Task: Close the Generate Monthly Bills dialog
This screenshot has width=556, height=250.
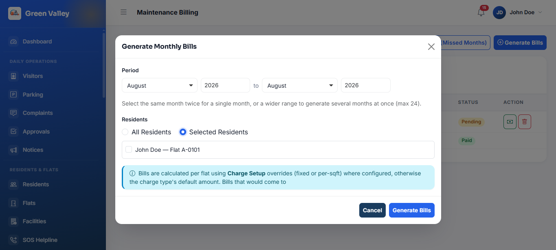Action: [x=431, y=47]
